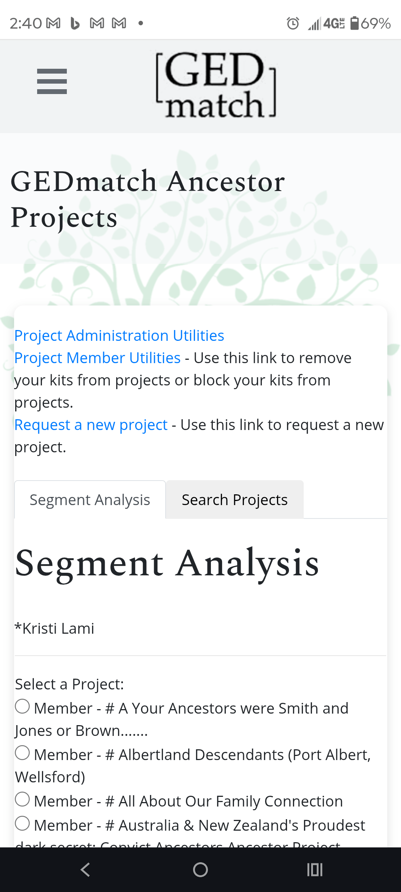Switch to the Search Projects tab
401x892 pixels.
click(234, 499)
